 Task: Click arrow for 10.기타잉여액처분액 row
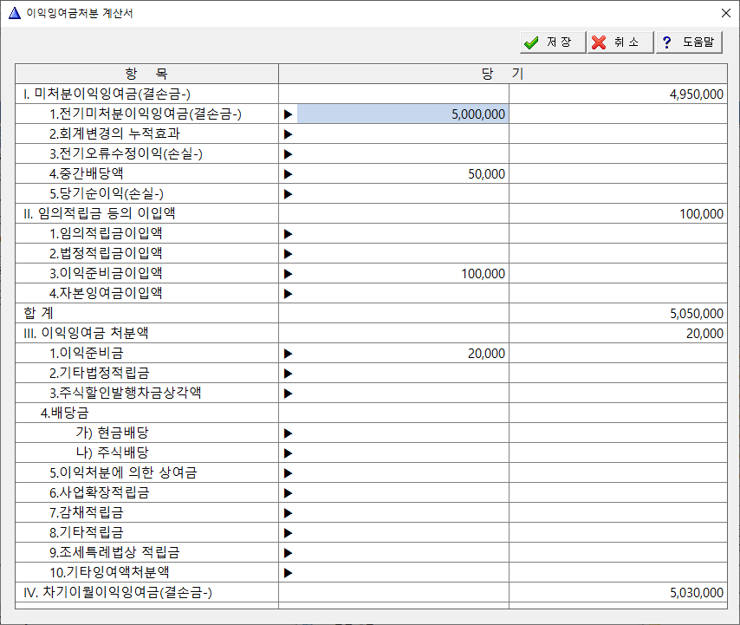click(288, 573)
